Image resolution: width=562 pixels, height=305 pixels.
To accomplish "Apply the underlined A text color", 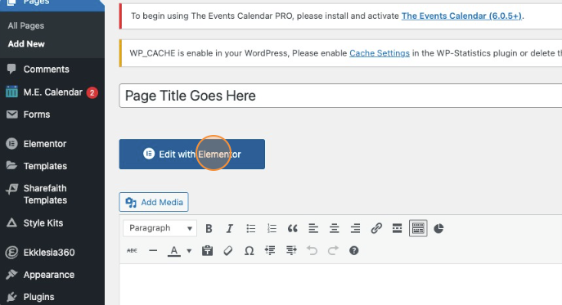I will pos(174,250).
